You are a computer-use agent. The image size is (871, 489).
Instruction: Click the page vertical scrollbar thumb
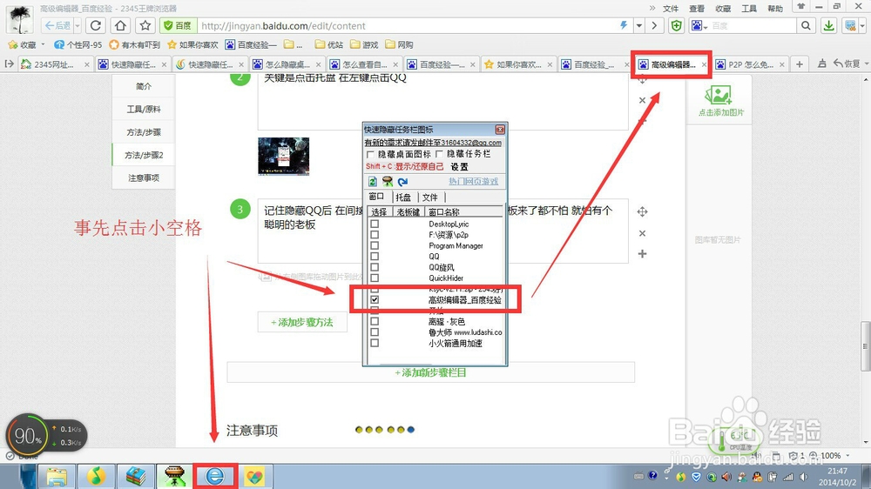(866, 345)
